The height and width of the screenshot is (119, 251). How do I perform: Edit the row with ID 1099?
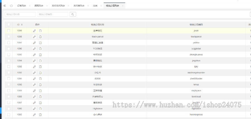coord(34,31)
